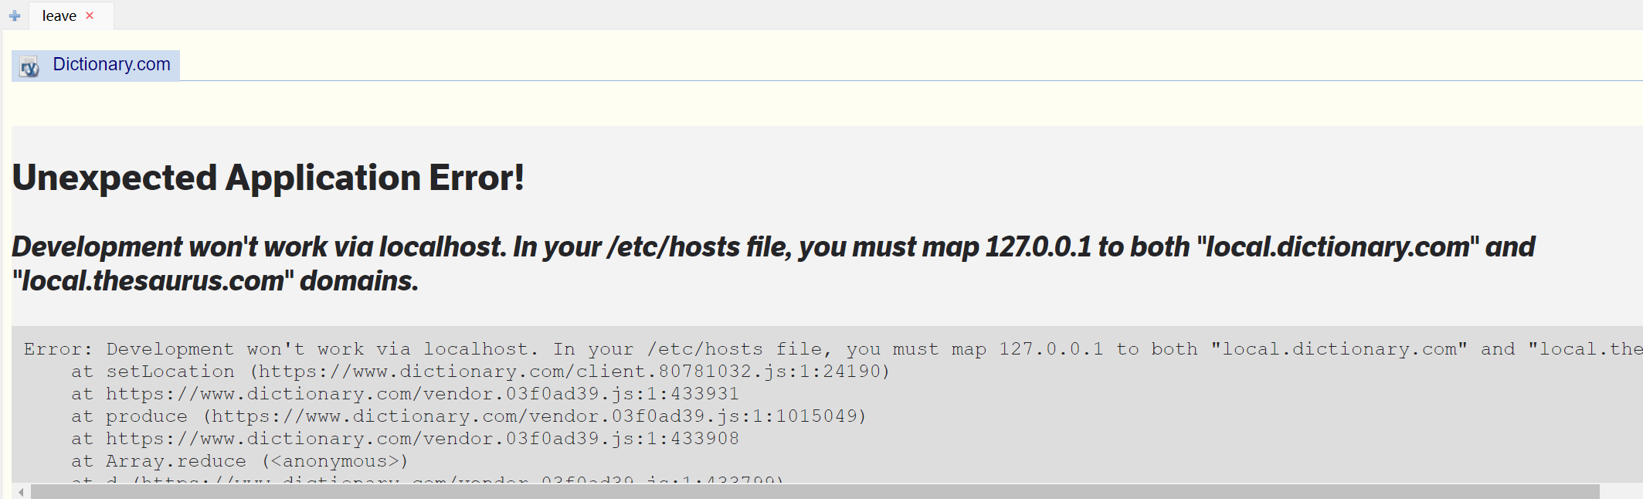Click stack trace line "at setLocation"

pyautogui.click(x=480, y=372)
